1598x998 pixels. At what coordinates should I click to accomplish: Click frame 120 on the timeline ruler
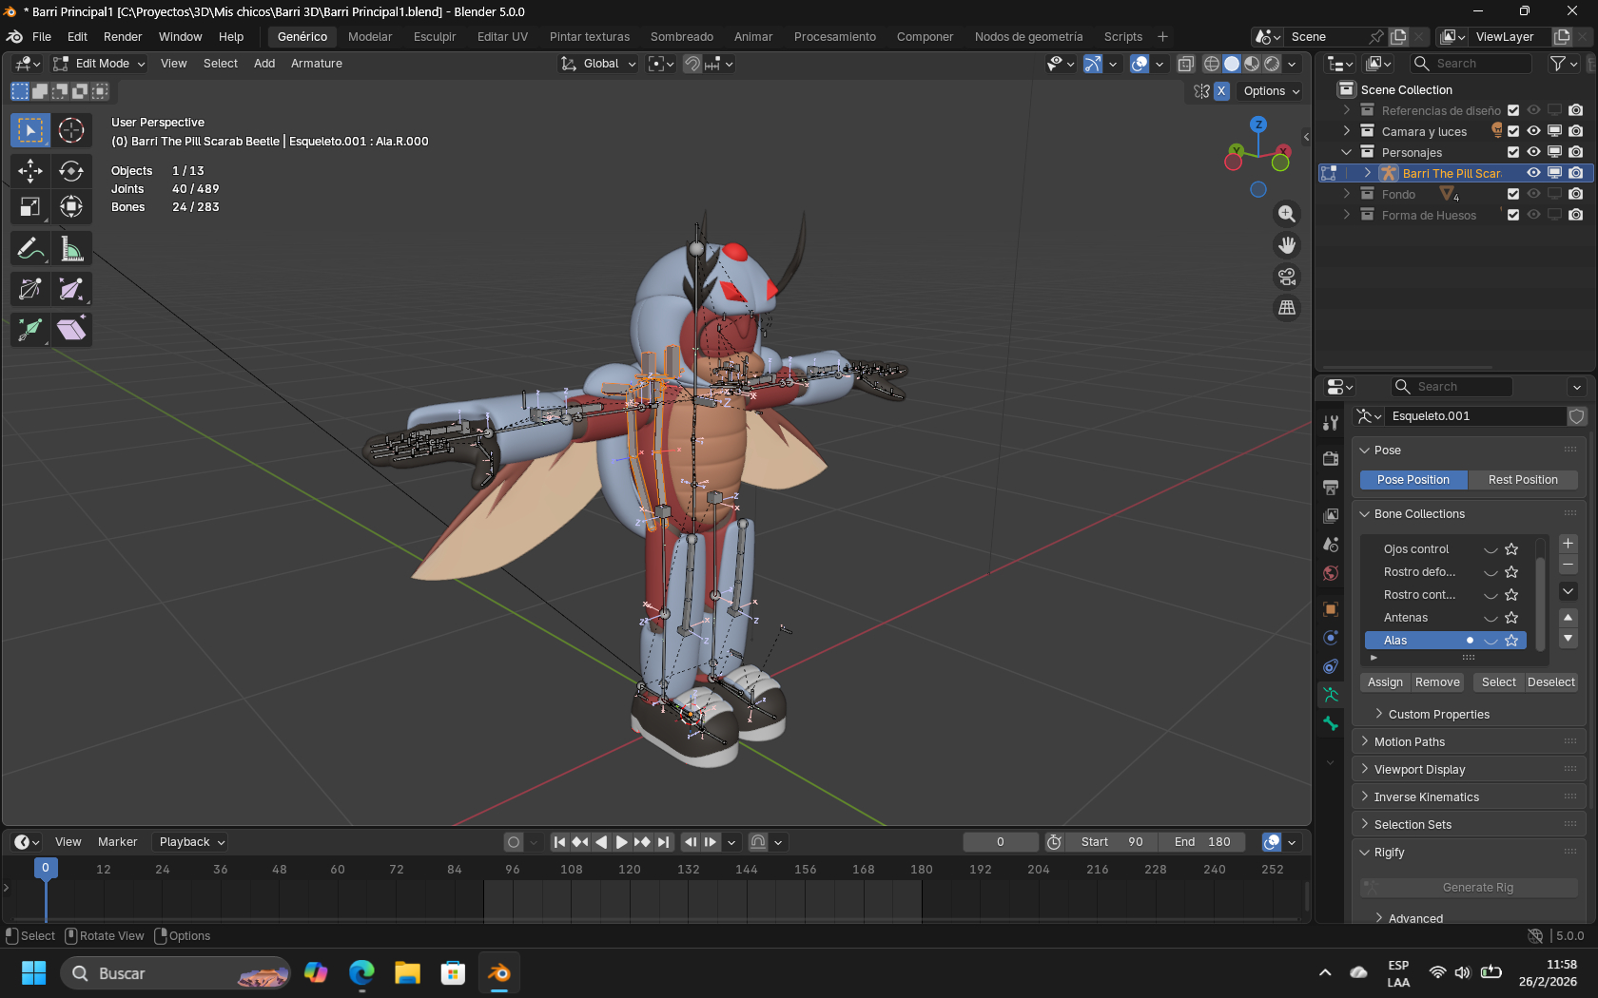pos(629,870)
